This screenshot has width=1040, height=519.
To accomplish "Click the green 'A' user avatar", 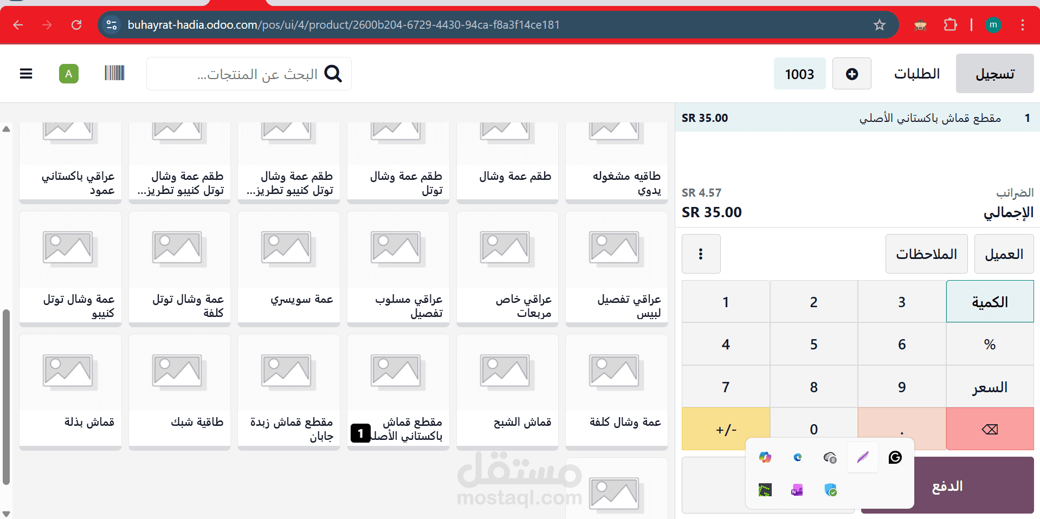I will pyautogui.click(x=69, y=74).
